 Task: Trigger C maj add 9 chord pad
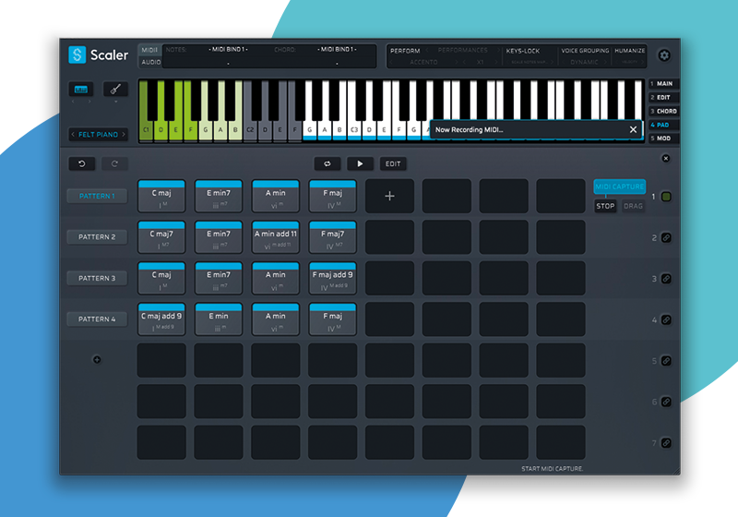pos(161,319)
